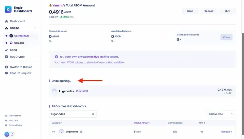Click Luganodes avatar in validators table
Screen dimensions: 244x139
(61, 132)
